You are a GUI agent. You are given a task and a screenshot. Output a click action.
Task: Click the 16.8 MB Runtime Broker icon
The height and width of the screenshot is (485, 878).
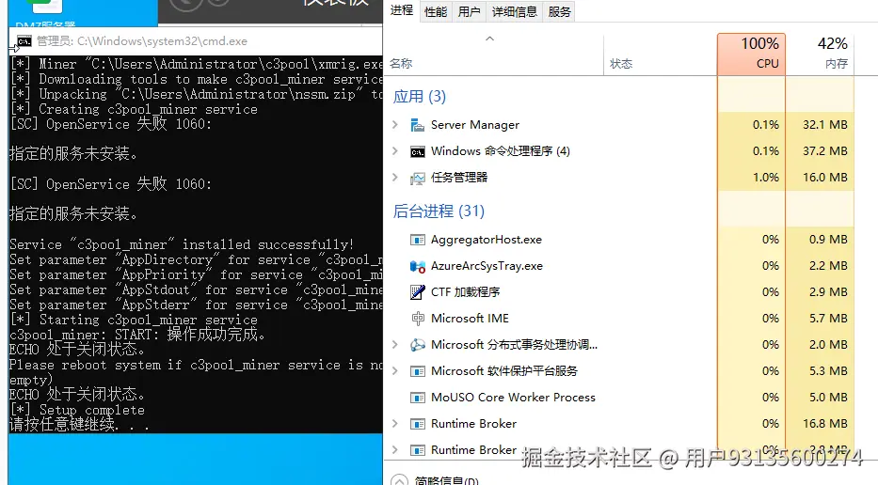click(x=418, y=424)
